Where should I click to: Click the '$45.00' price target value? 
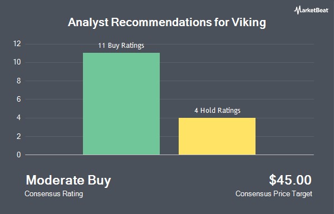tap(290, 180)
